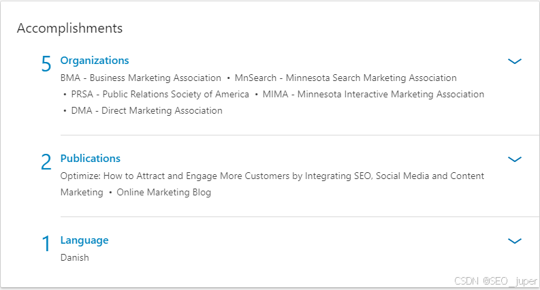Select BMA - Business Marketing Association entry
The height and width of the screenshot is (290, 540).
[x=141, y=78]
